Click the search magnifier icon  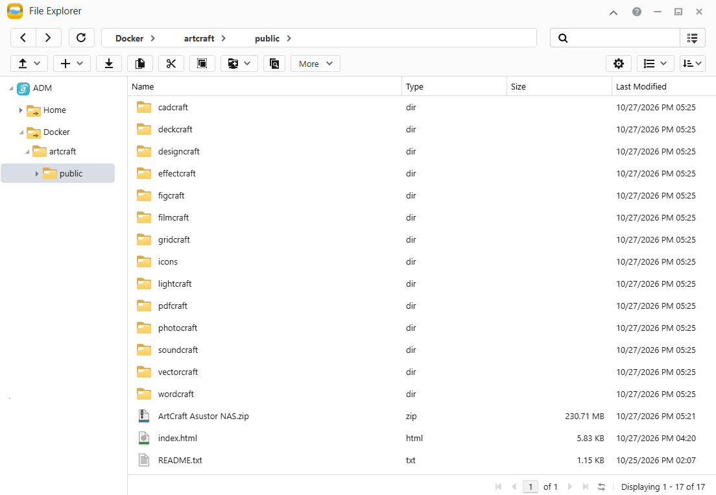(563, 38)
